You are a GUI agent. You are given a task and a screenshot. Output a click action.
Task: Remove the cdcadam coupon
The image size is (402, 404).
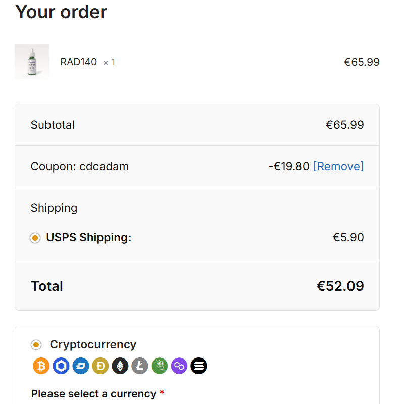click(x=338, y=166)
